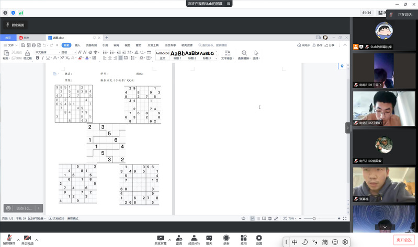Expand video options arrow next to camera

(x=38, y=236)
